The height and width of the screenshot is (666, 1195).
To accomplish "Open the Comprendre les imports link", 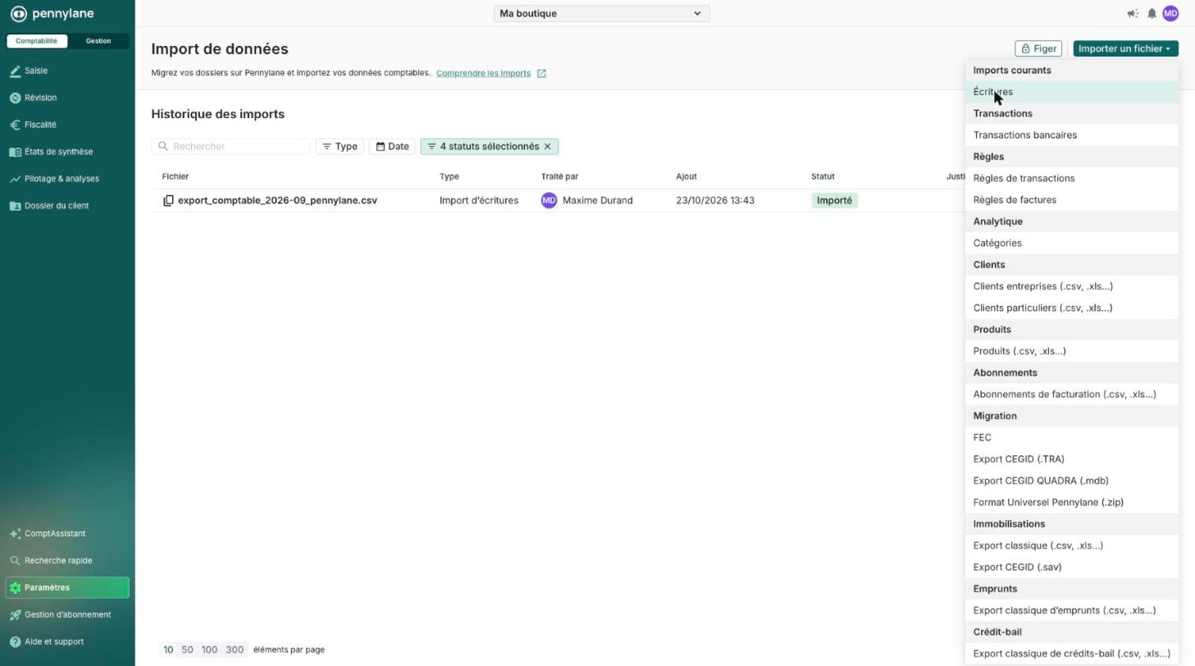I will pyautogui.click(x=490, y=73).
